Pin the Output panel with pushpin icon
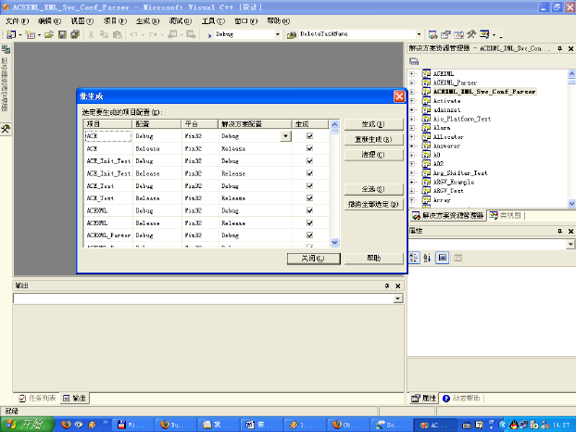This screenshot has height=432, width=576. point(387,286)
